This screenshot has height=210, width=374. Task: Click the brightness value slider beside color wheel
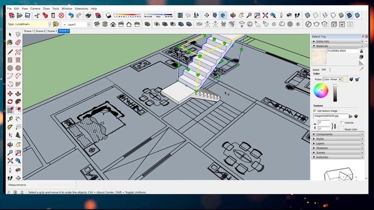[335, 93]
